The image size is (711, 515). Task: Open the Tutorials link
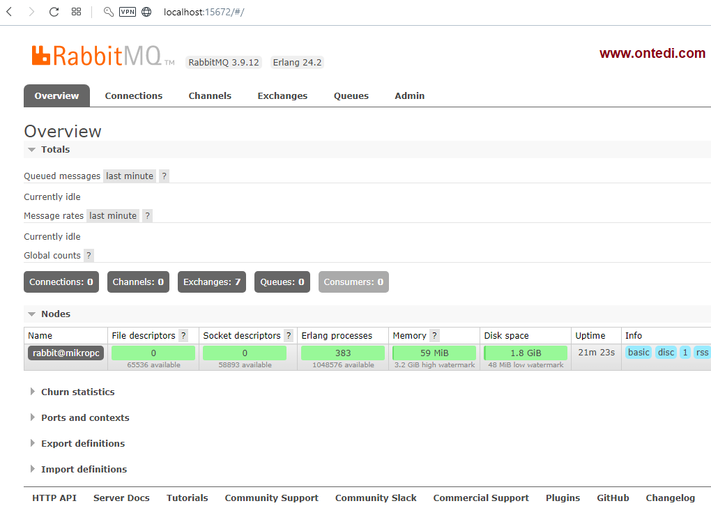coord(188,498)
